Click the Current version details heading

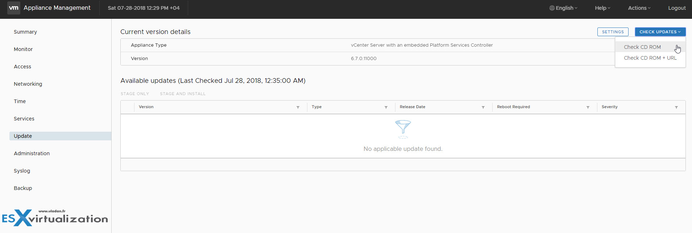pyautogui.click(x=156, y=32)
